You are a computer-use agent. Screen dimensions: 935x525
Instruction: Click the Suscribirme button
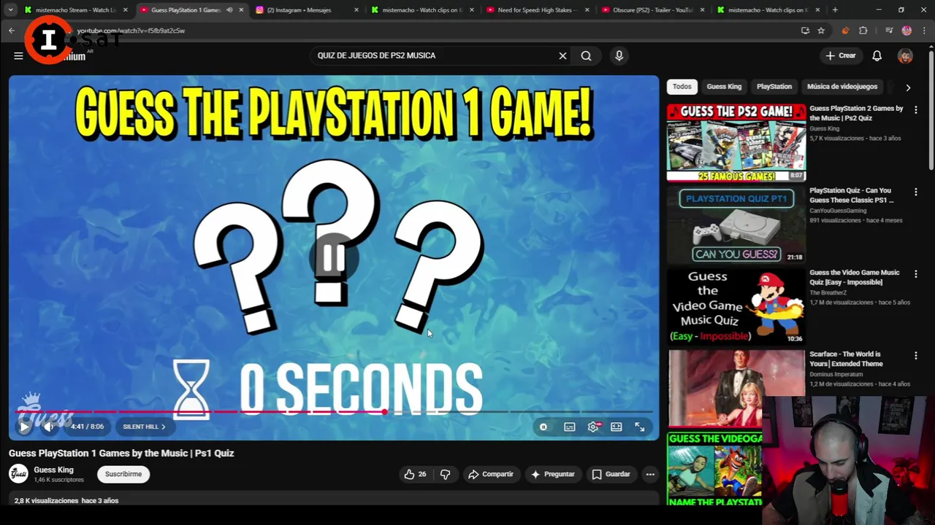pyautogui.click(x=123, y=474)
